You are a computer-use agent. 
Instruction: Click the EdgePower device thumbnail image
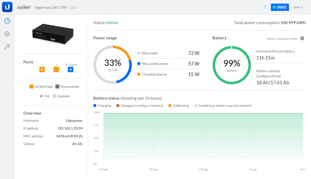pyautogui.click(x=53, y=34)
